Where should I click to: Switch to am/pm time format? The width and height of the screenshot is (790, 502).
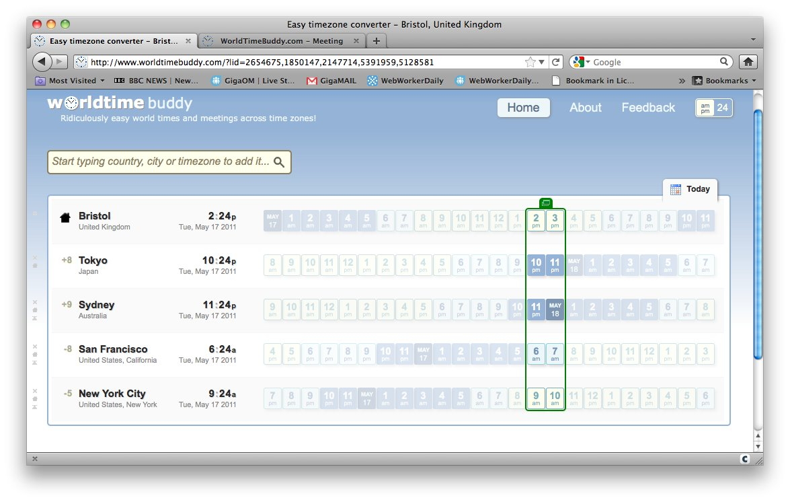coord(705,108)
